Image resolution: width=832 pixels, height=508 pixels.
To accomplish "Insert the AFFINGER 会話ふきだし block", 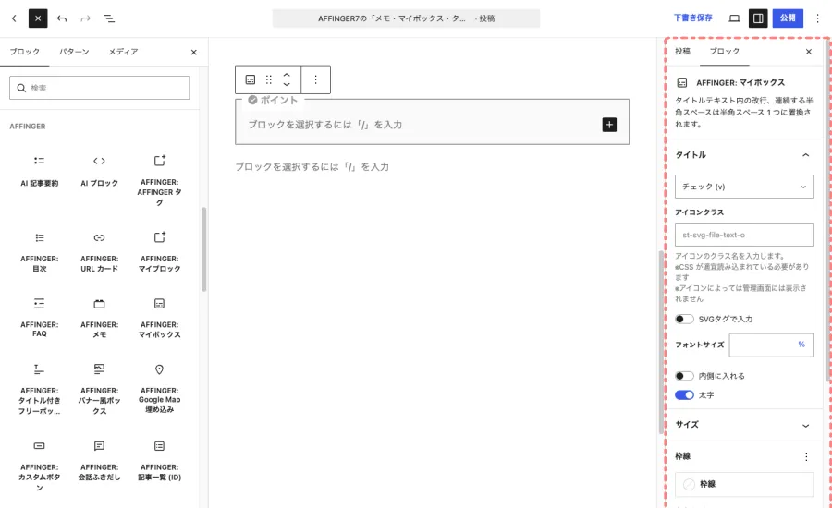I will pos(99,460).
